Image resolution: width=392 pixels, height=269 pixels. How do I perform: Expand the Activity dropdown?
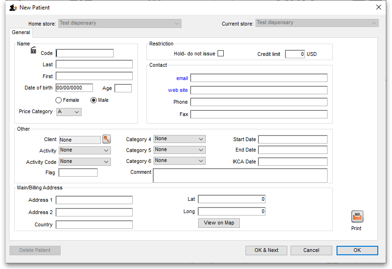click(x=85, y=150)
